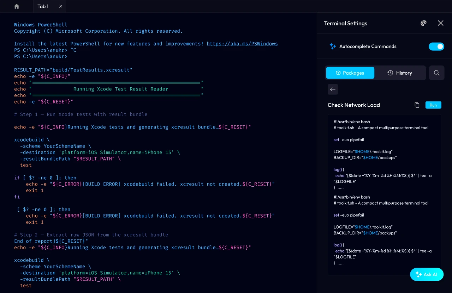Click the 'Copyright (C) Microsoft Corporation' line
This screenshot has height=293, width=452.
(x=99, y=31)
